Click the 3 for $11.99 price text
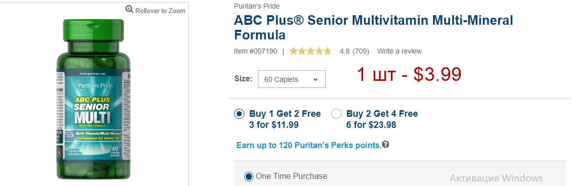 click(x=274, y=125)
